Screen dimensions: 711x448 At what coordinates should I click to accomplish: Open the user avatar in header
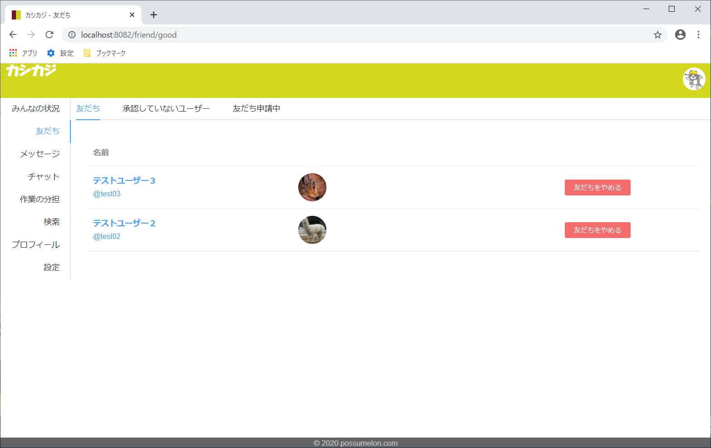(x=694, y=79)
